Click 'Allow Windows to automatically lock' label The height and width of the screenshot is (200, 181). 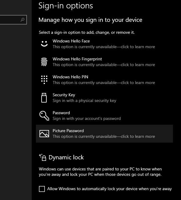(x=109, y=189)
